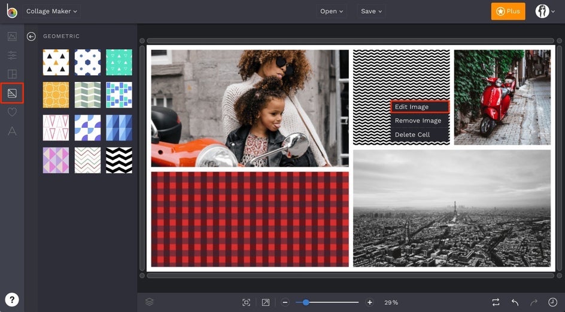Click the back arrow beside Geometric

coord(31,36)
